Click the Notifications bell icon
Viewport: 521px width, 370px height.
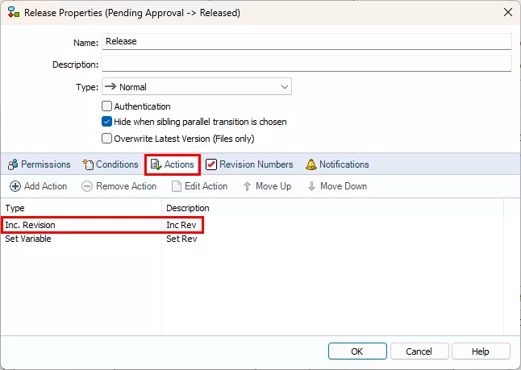tap(311, 164)
